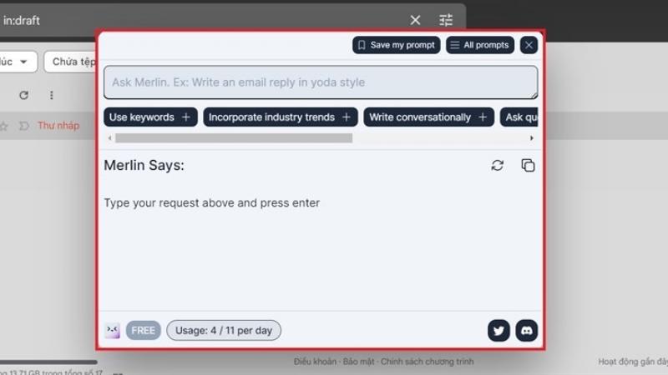Open Merlin's Discord link
This screenshot has width=668, height=375.
527,330
